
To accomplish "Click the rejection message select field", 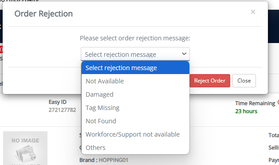I will coord(135,54).
